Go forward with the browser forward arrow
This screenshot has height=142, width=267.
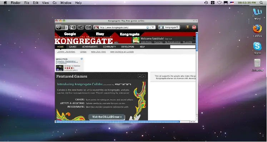63,27
